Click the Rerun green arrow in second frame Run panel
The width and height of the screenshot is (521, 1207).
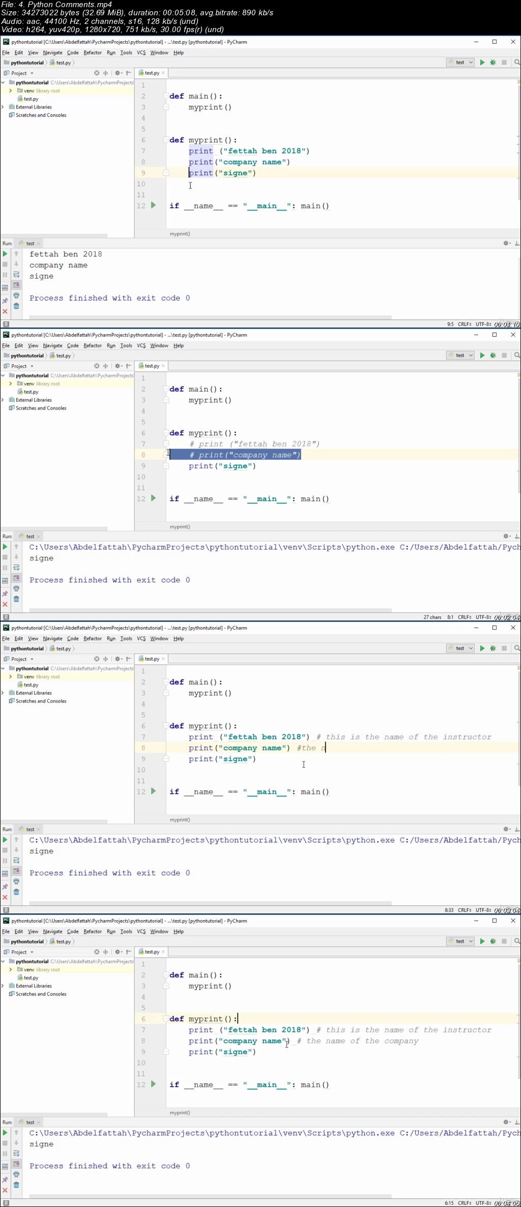pyautogui.click(x=5, y=547)
